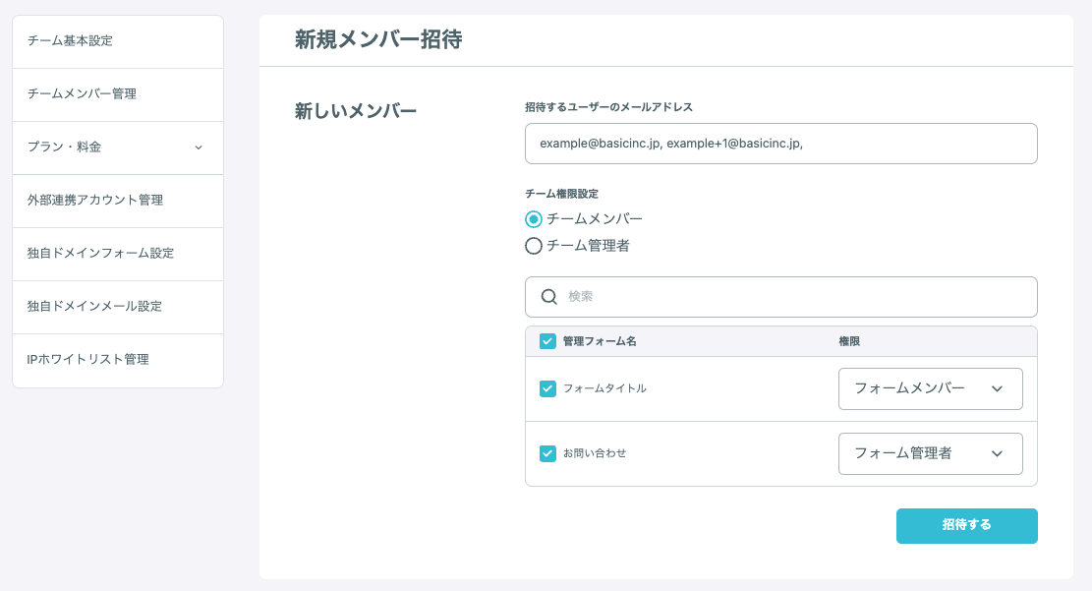Uncheck the フォームタイトル row checkbox
The height and width of the screenshot is (591, 1092).
click(x=548, y=388)
